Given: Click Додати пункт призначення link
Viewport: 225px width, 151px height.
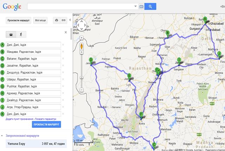Looking at the screenshot, I should (19, 119).
